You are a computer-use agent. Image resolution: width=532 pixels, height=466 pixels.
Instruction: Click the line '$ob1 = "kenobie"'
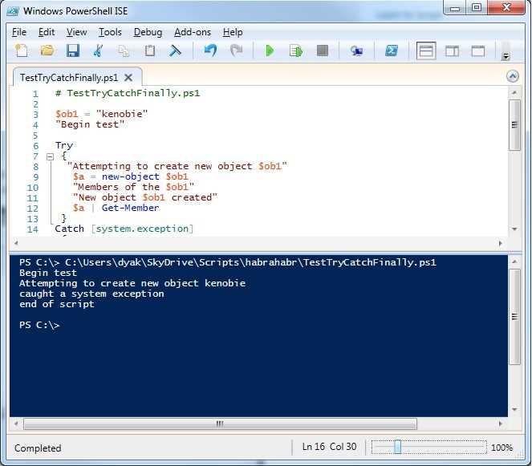[101, 114]
